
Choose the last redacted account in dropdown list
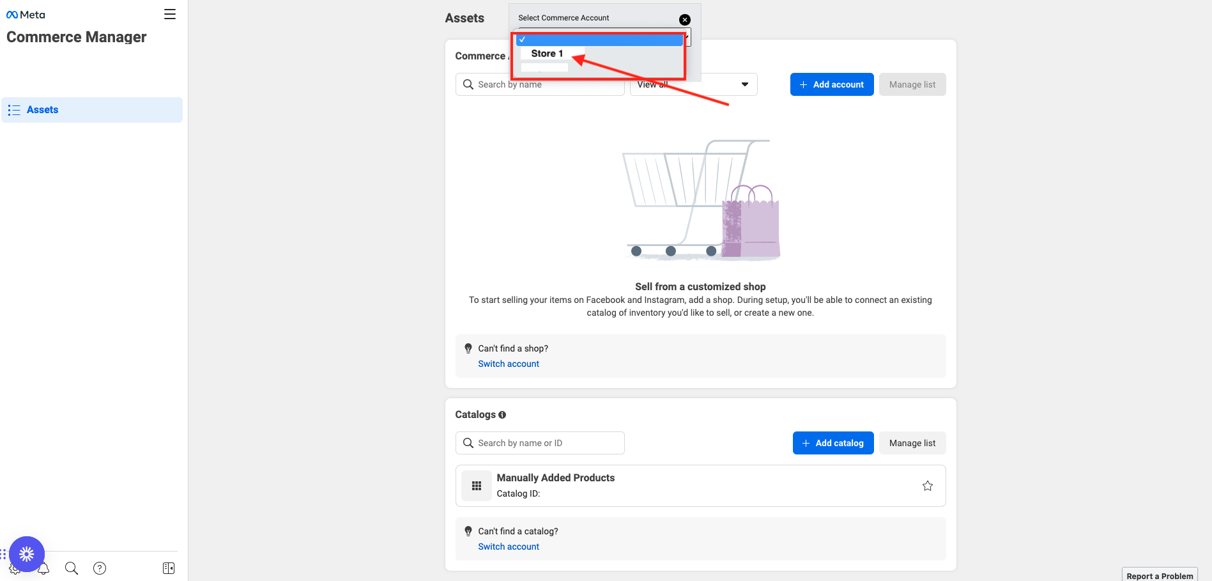[x=544, y=67]
